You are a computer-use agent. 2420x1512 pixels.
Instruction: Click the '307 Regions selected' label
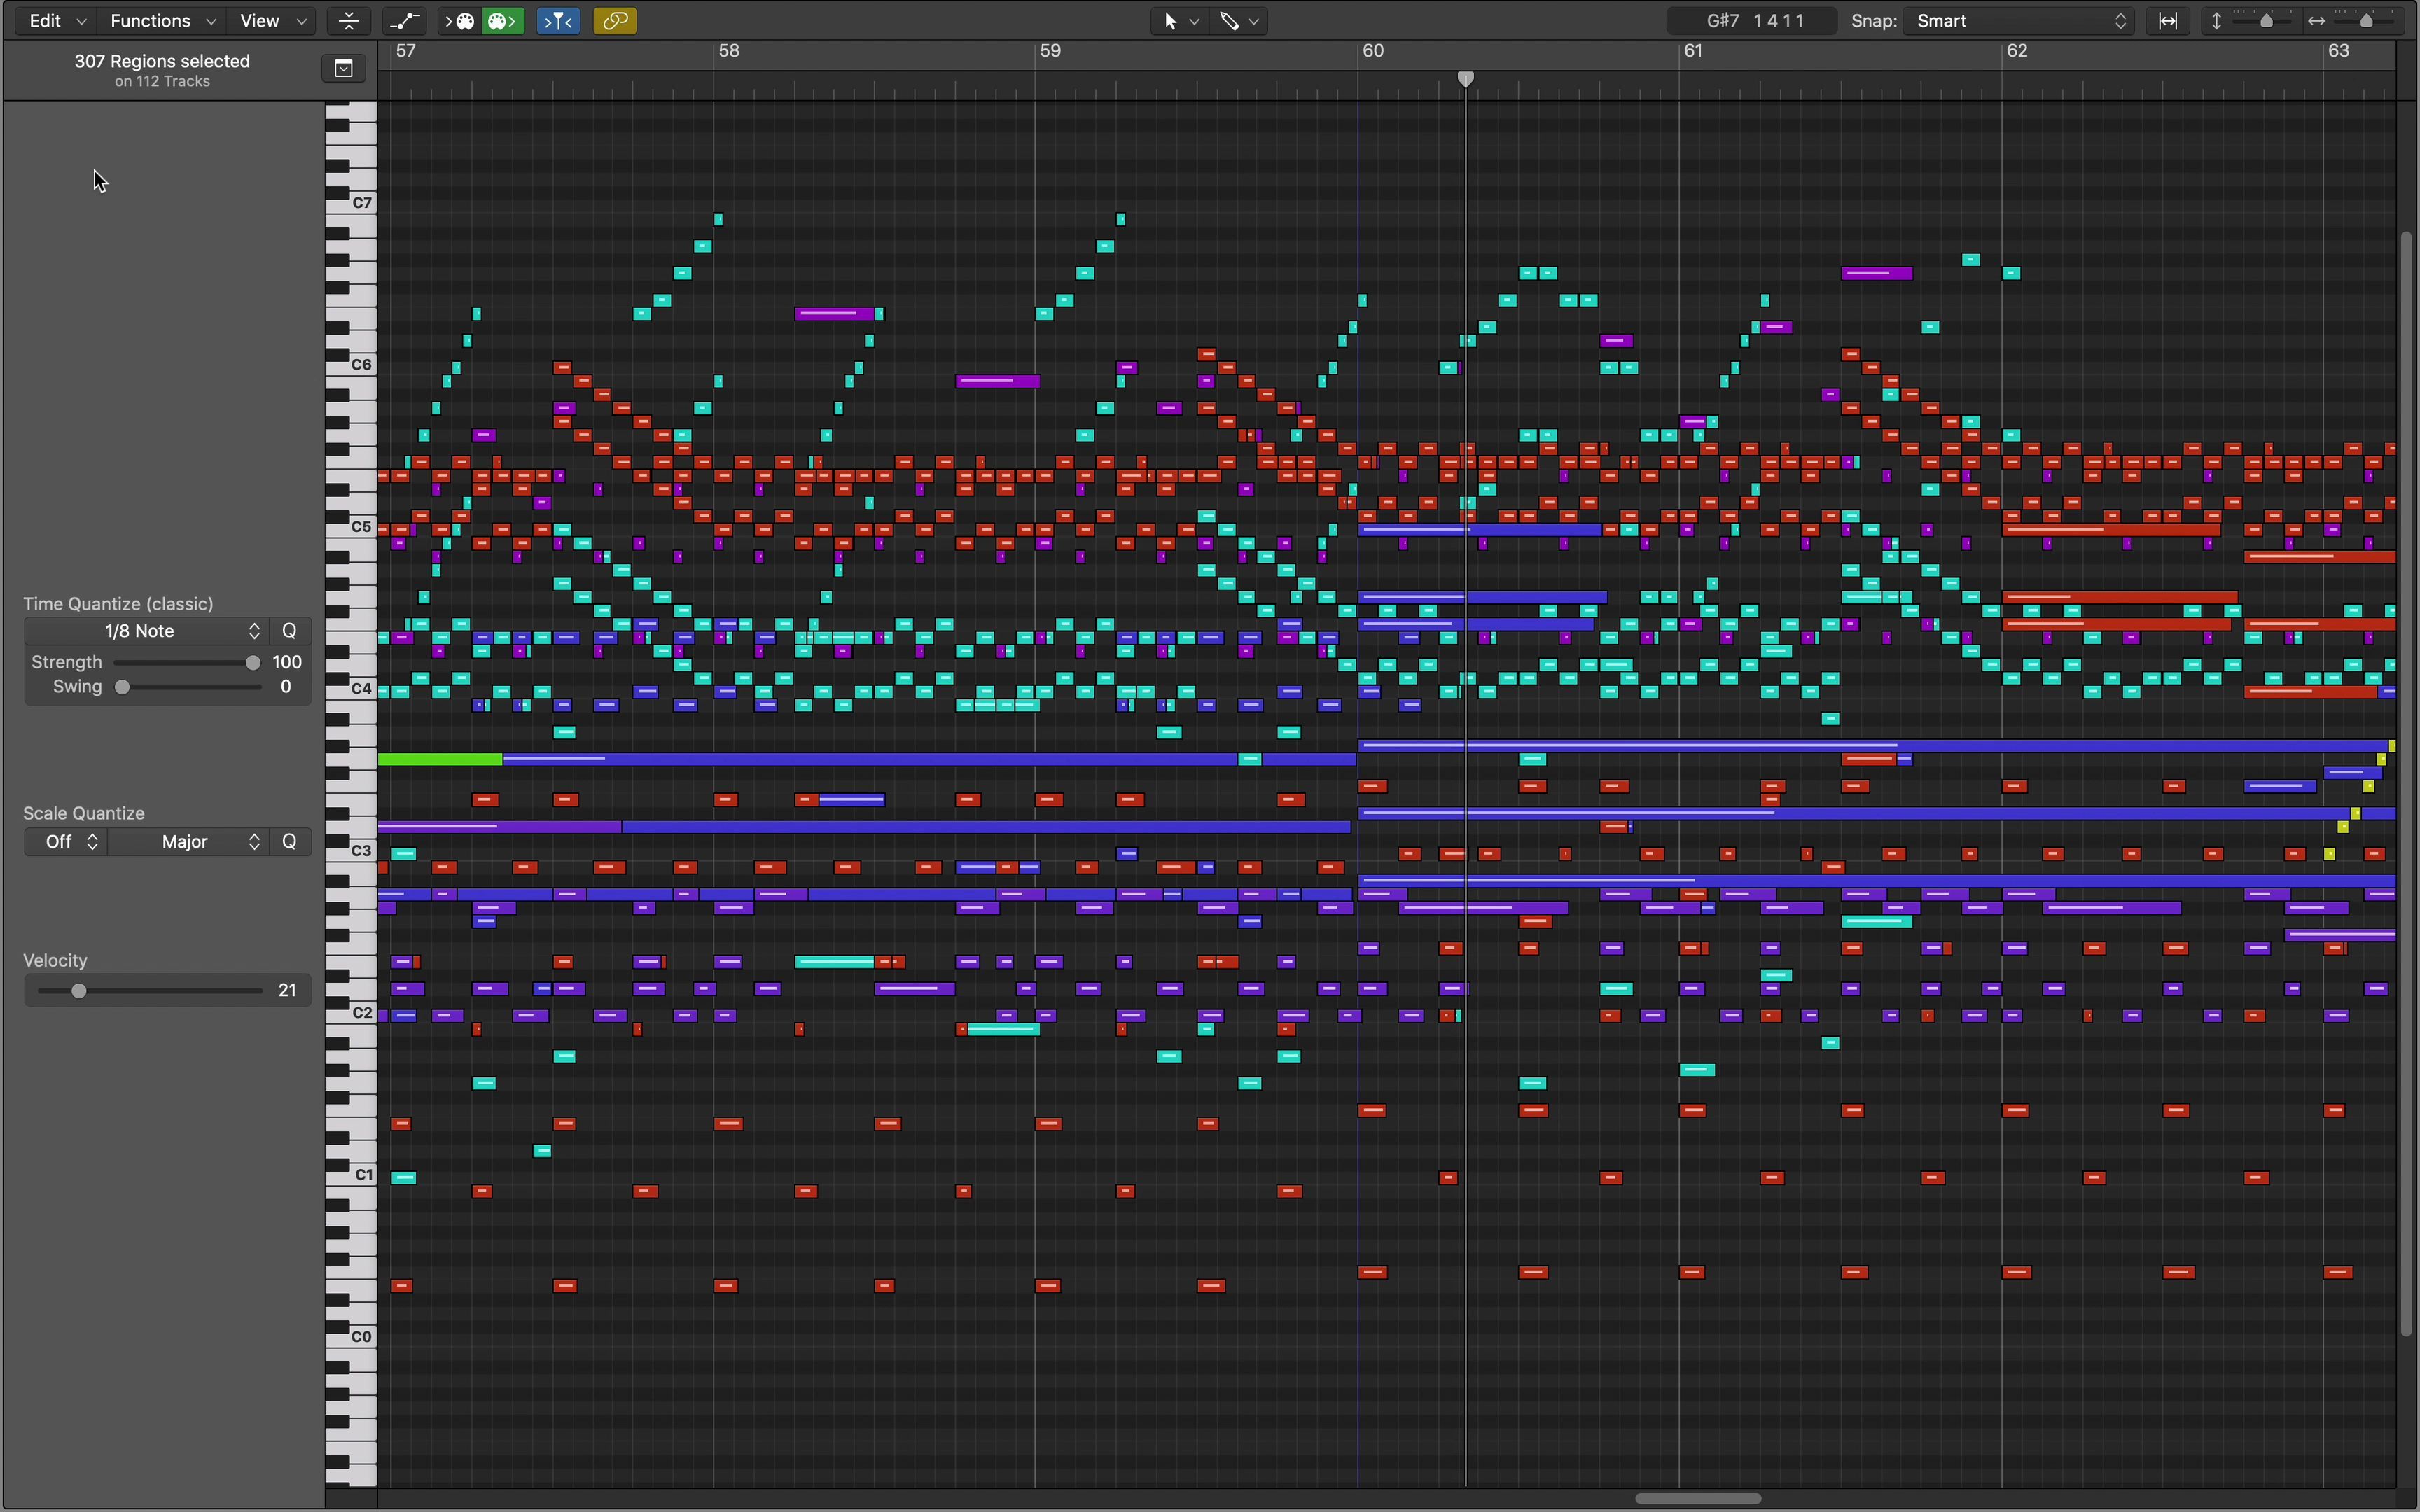pos(162,61)
